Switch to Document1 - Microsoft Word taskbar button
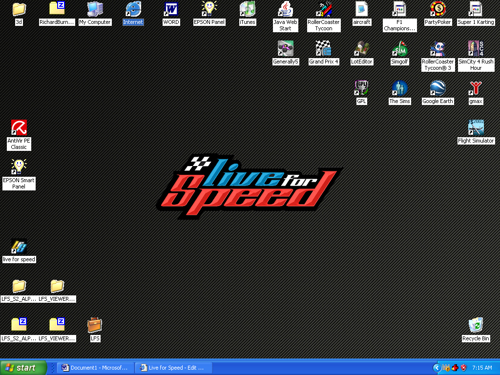The image size is (500, 375). click(95, 368)
